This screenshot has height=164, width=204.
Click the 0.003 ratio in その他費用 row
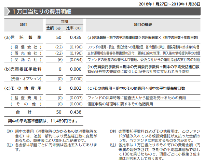pos(76,88)
